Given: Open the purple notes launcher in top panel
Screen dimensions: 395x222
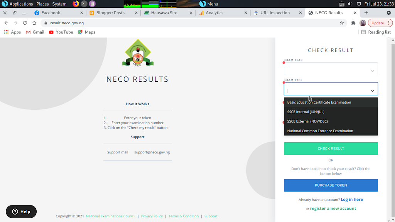Looking at the screenshot, I should (92, 4).
